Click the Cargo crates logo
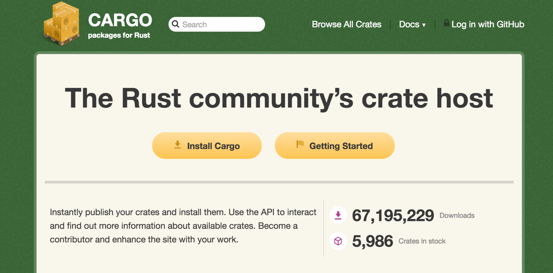Screen dimensions: 553x273 tap(62, 24)
